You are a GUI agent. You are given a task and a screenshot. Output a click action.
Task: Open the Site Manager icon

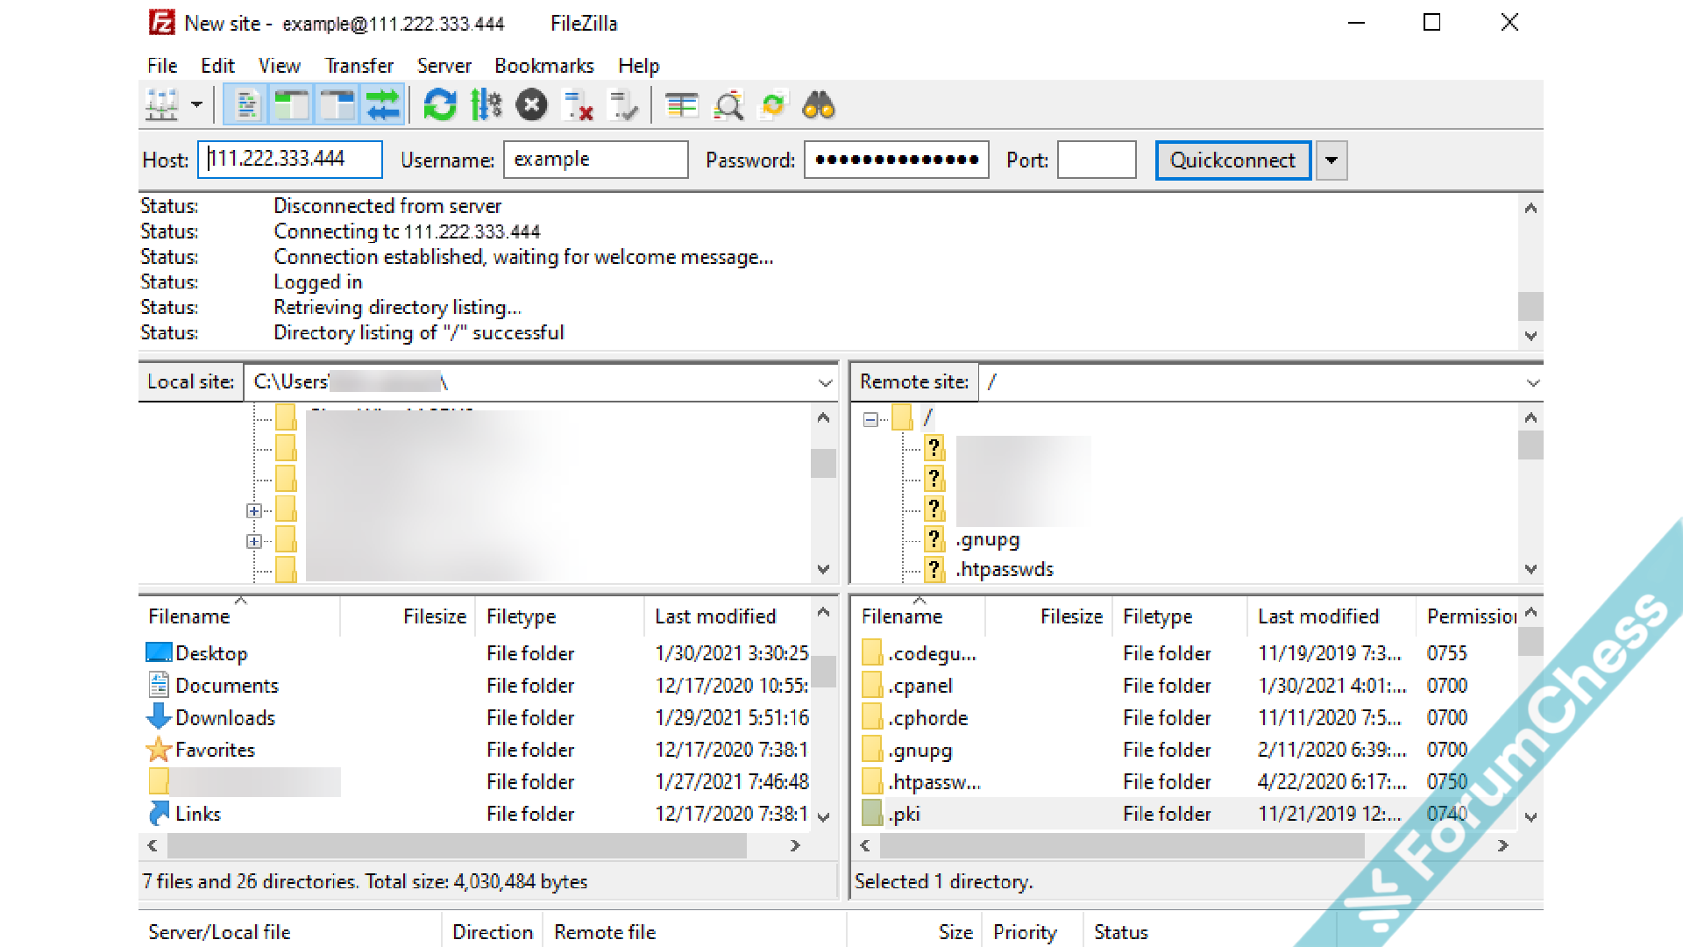pos(162,106)
